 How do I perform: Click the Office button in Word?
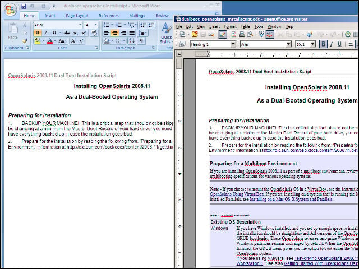(x=10, y=10)
